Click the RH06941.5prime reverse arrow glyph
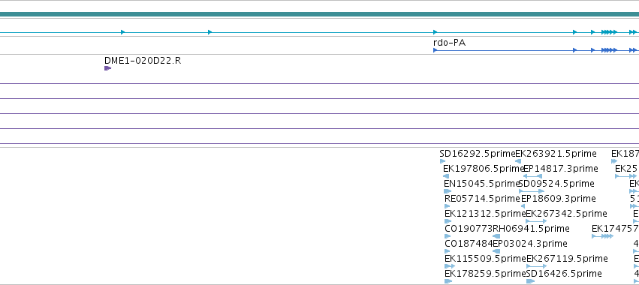This screenshot has width=639, height=285. [x=496, y=236]
